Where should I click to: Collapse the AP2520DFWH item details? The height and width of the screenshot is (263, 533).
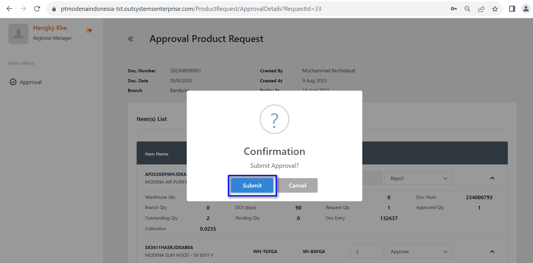492,178
